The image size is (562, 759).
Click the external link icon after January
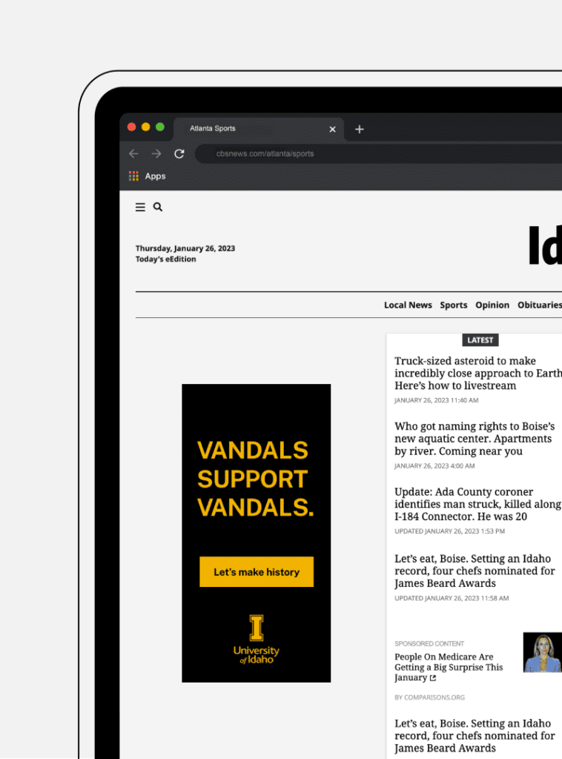(x=433, y=678)
